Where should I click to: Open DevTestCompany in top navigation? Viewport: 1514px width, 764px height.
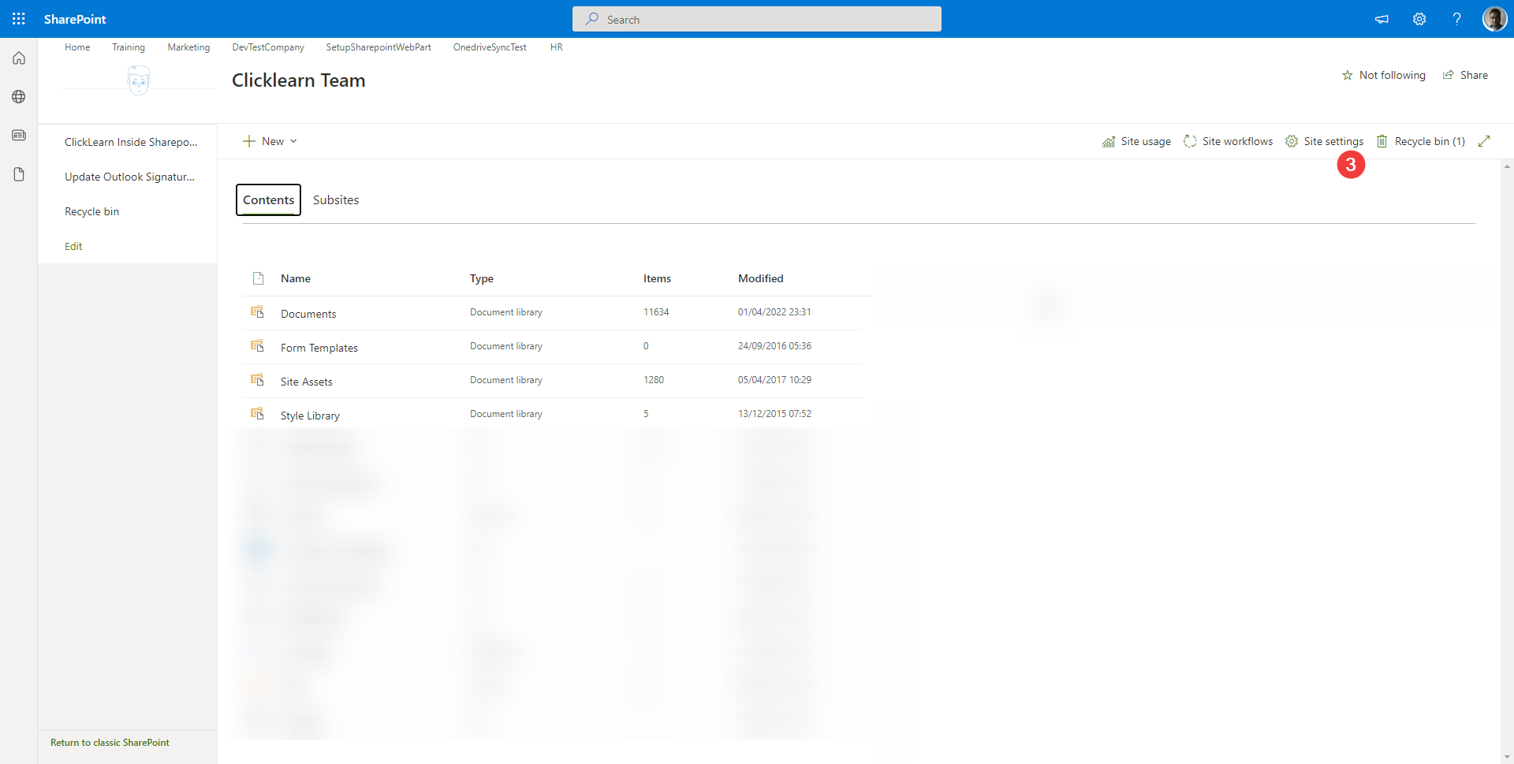pyautogui.click(x=268, y=47)
